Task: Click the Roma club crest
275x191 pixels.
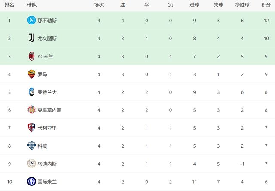Action: click(x=31, y=74)
